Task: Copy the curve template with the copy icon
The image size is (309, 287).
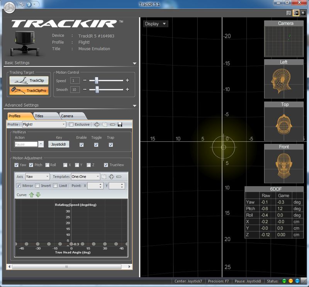Action: 104,177
